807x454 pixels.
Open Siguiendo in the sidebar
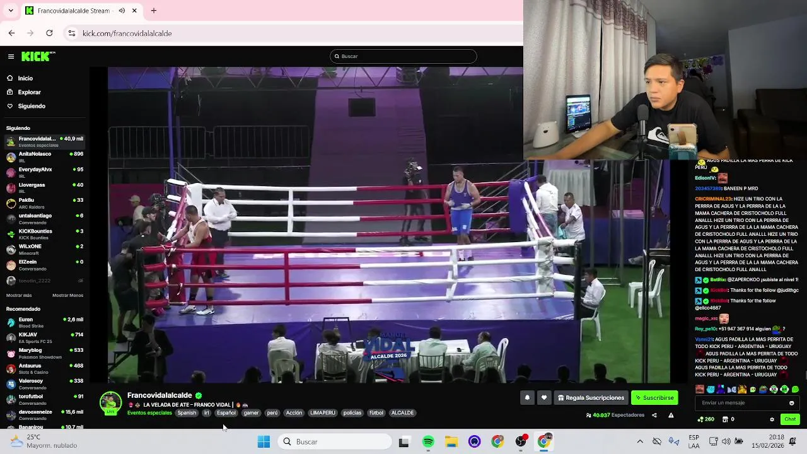(32, 106)
